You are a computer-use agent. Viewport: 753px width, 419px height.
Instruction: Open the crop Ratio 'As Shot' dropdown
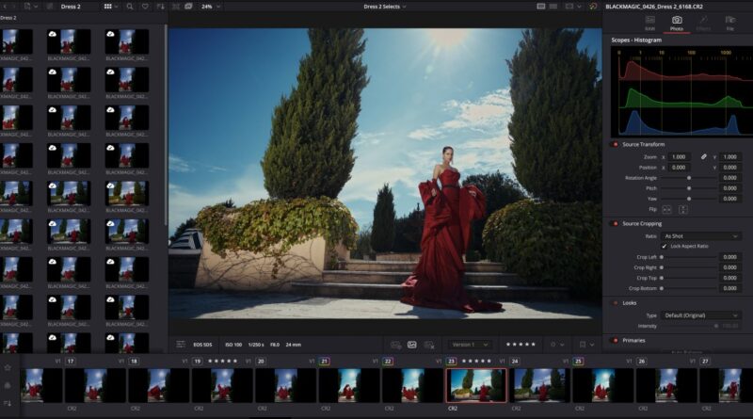pos(700,235)
